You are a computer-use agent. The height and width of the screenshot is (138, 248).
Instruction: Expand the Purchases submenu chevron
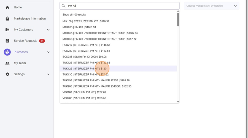pyautogui.click(x=48, y=52)
